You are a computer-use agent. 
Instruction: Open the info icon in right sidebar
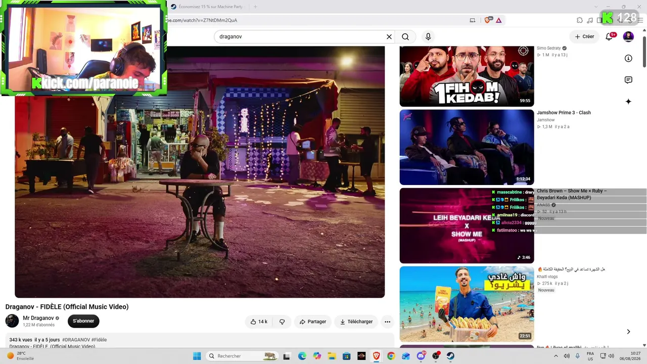click(628, 58)
